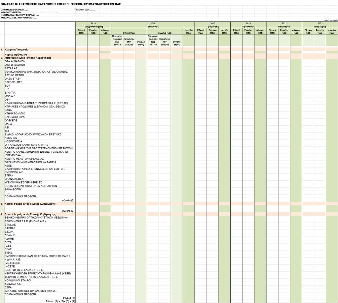Click the ΕΓΝΑΤΙΑ row label
This screenshot has width=338, height=303.
(x=10, y=93)
